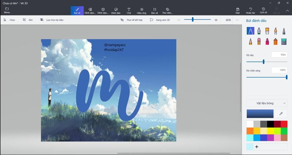The image size is (292, 155).
Task: Choose the gold color swatch
Action: point(257,131)
